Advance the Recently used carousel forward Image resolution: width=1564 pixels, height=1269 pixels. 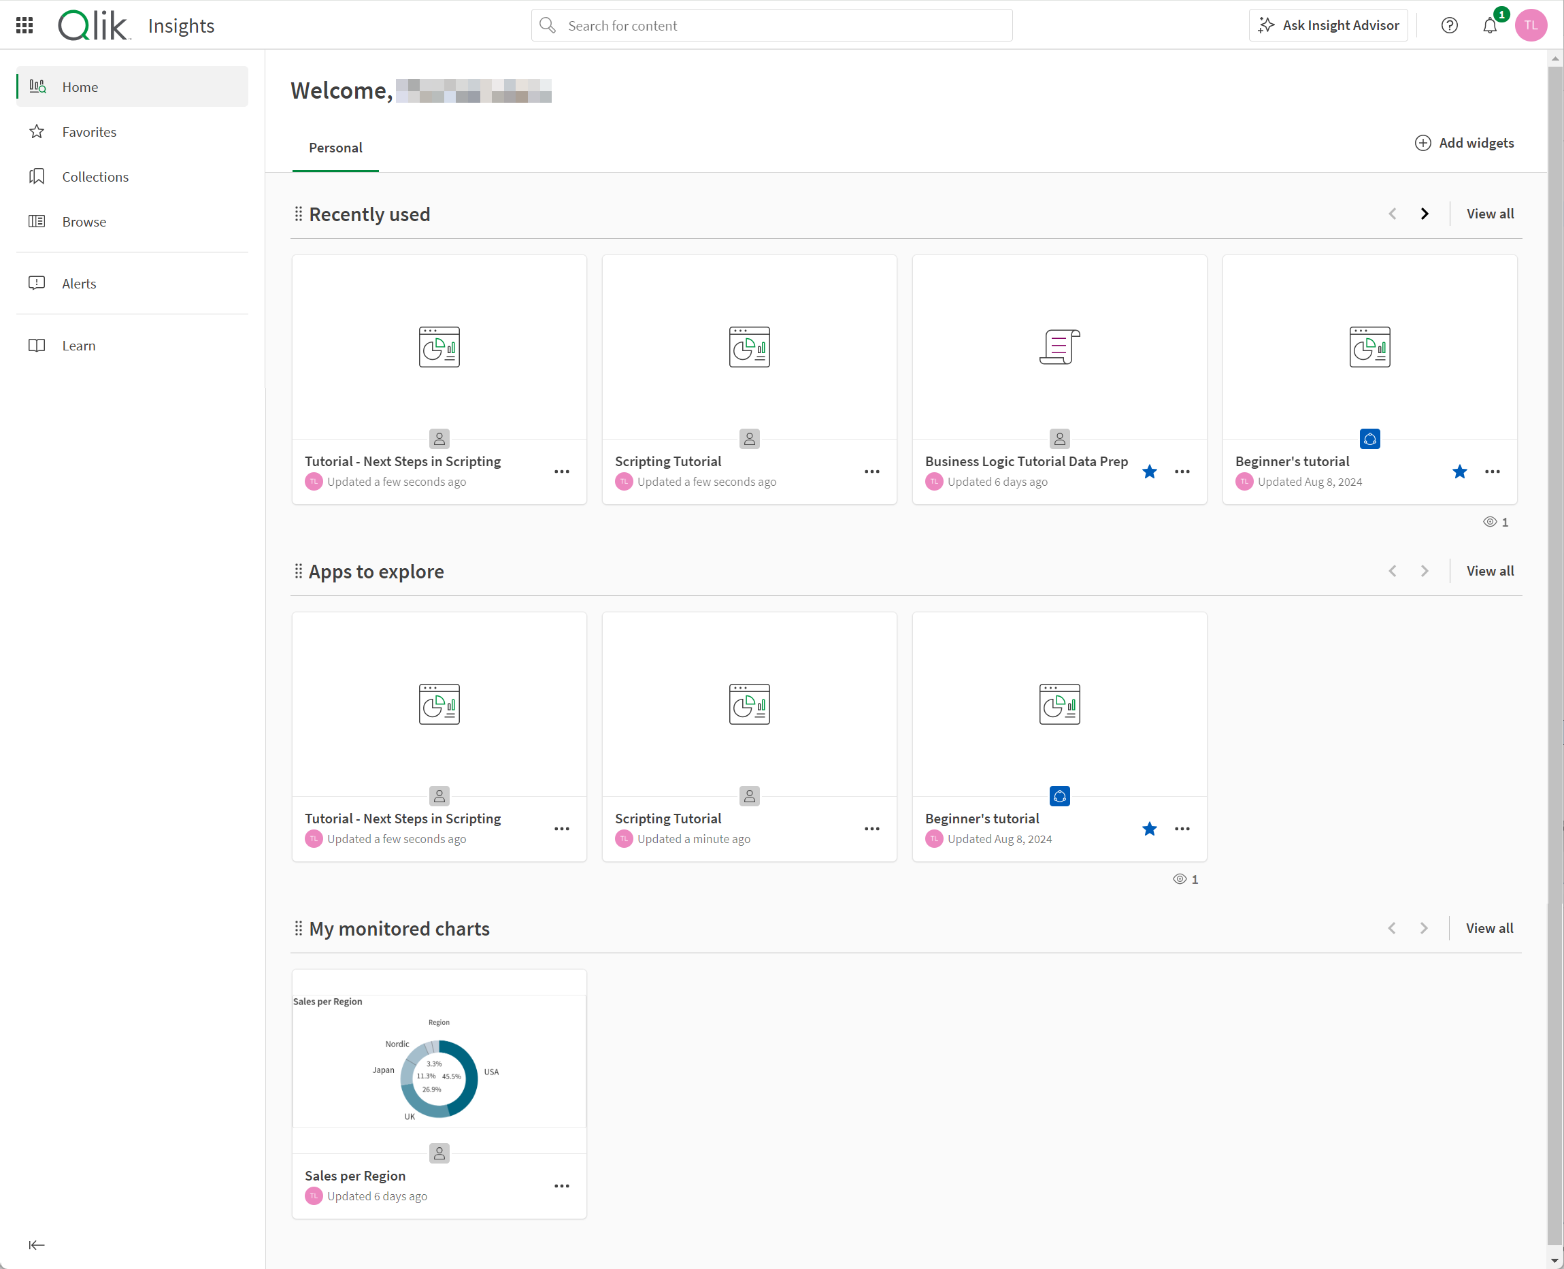coord(1425,214)
